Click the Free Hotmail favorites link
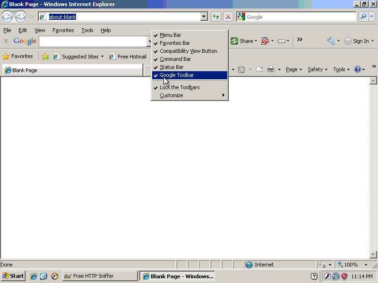Viewport: 378px width, 283px height. (x=128, y=57)
